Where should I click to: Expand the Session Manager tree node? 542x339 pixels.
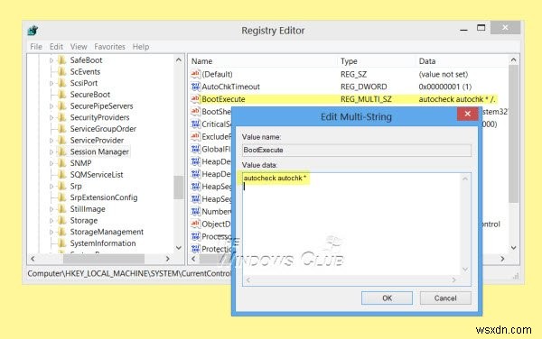click(51, 151)
